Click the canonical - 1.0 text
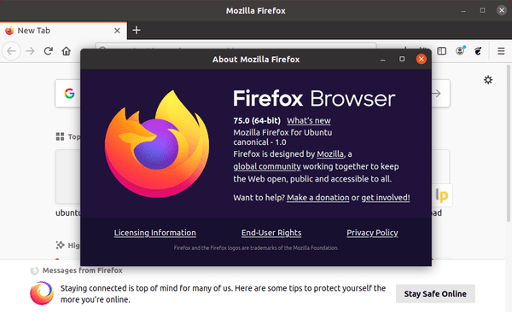Screen dimensions: 512x312 coord(259,142)
